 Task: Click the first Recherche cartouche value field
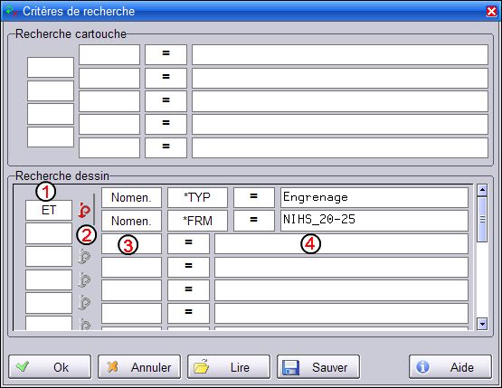[x=340, y=54]
